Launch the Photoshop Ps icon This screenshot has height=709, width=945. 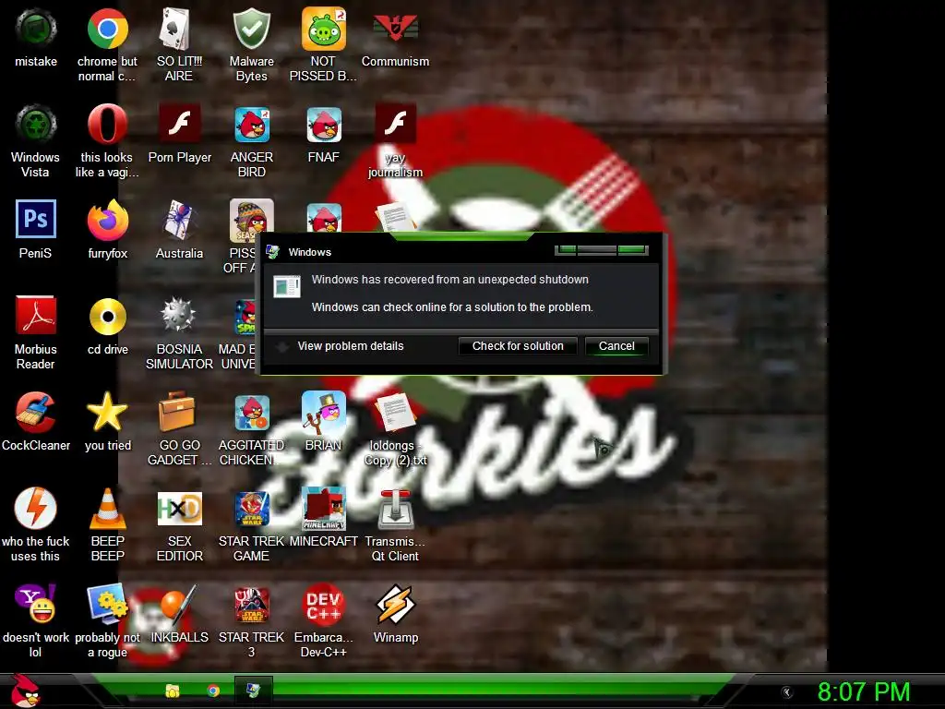(36, 220)
